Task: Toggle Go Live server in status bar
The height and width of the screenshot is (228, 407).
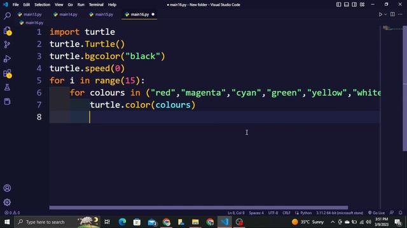Action: [376, 213]
